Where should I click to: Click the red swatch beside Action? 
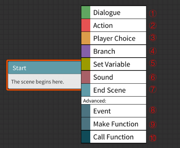point(86,25)
